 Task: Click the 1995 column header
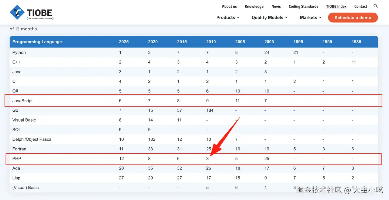298,42
